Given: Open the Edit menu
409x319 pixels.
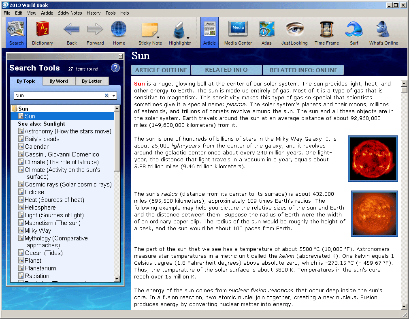Looking at the screenshot, I should tap(19, 13).
